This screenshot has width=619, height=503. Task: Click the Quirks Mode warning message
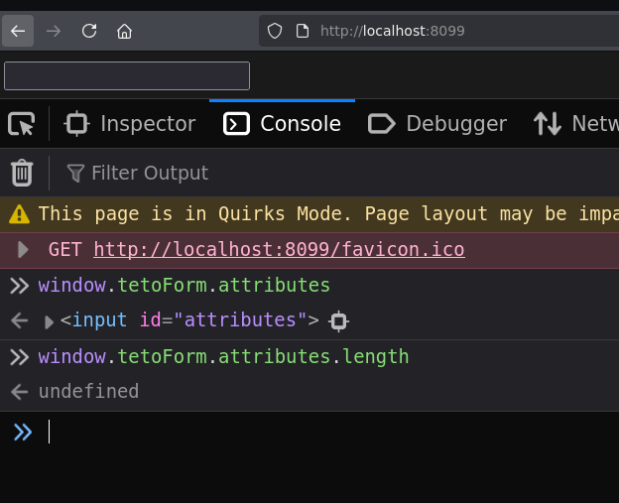(x=328, y=214)
